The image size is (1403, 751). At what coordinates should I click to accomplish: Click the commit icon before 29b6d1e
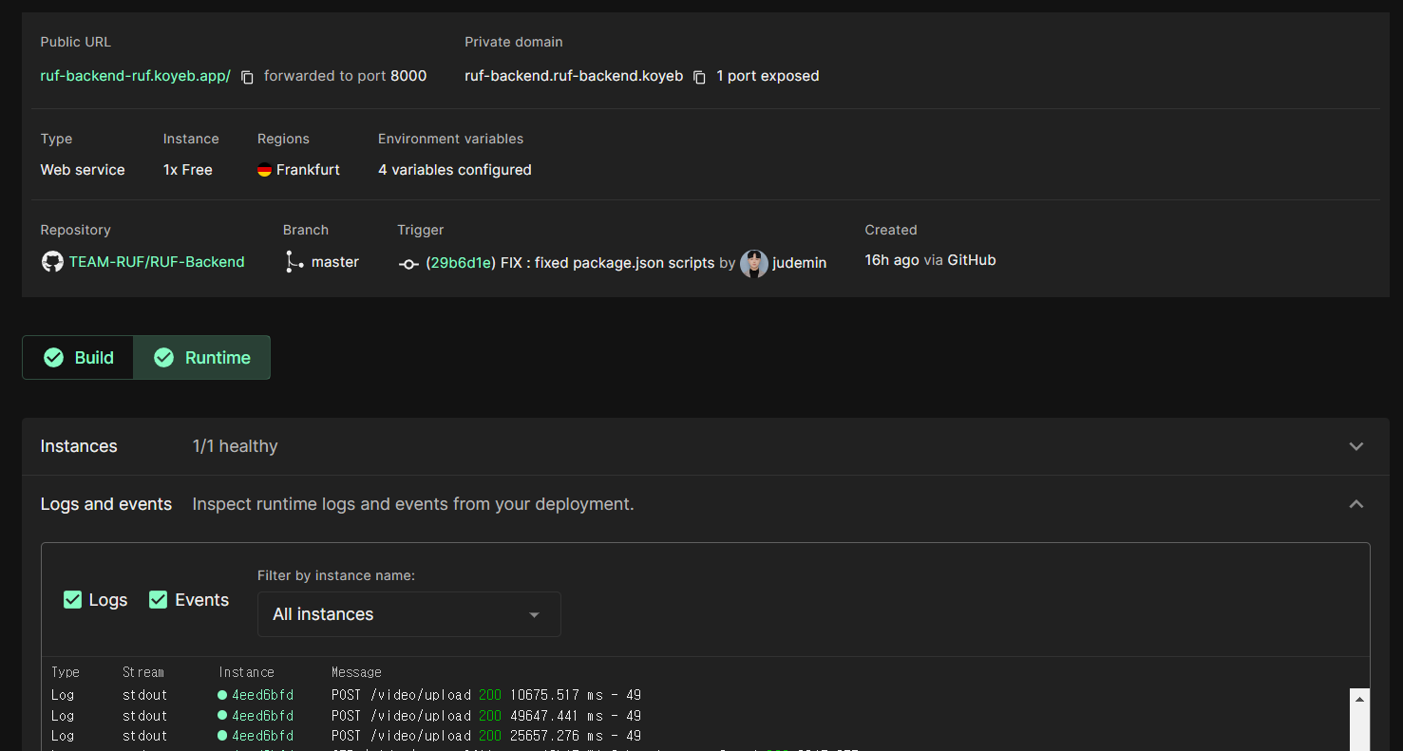[x=408, y=264]
